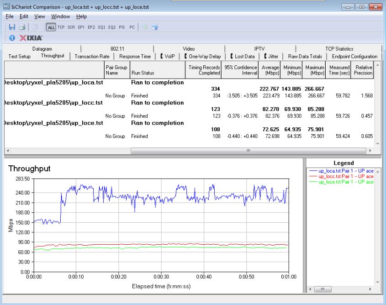Toggle the SQ2 filter button

tap(111, 27)
